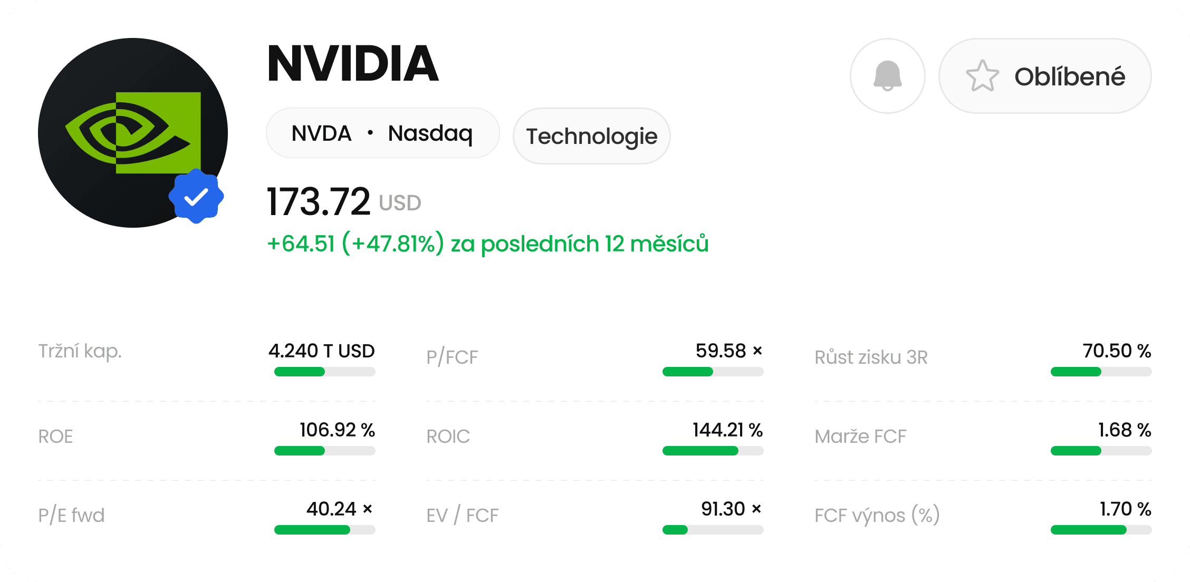Select the Technologie sector badge
Screen dimensions: 1190x582
point(592,136)
